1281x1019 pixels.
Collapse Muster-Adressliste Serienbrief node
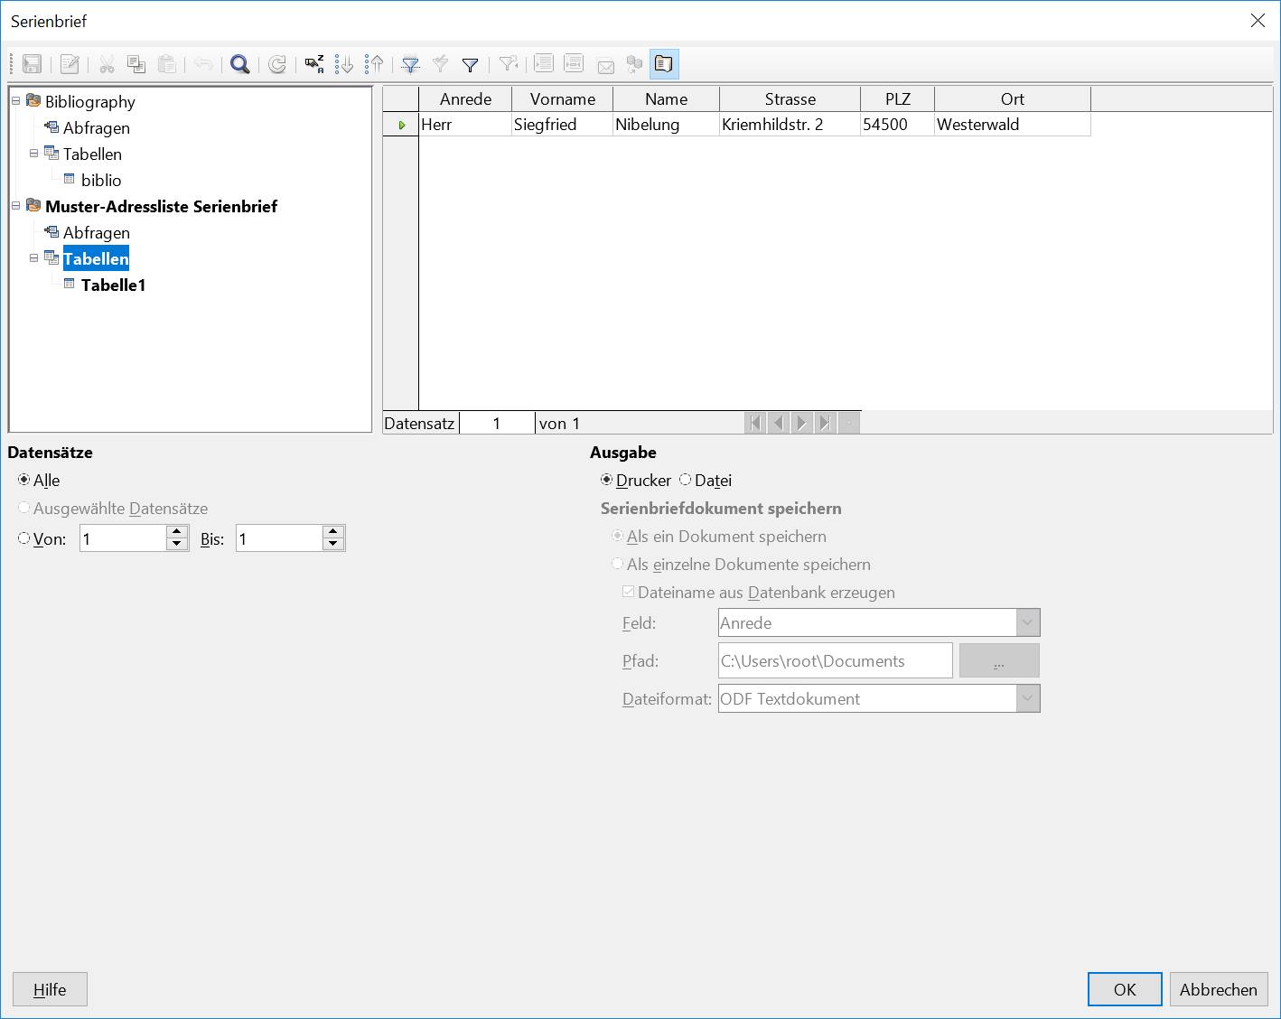[x=15, y=206]
